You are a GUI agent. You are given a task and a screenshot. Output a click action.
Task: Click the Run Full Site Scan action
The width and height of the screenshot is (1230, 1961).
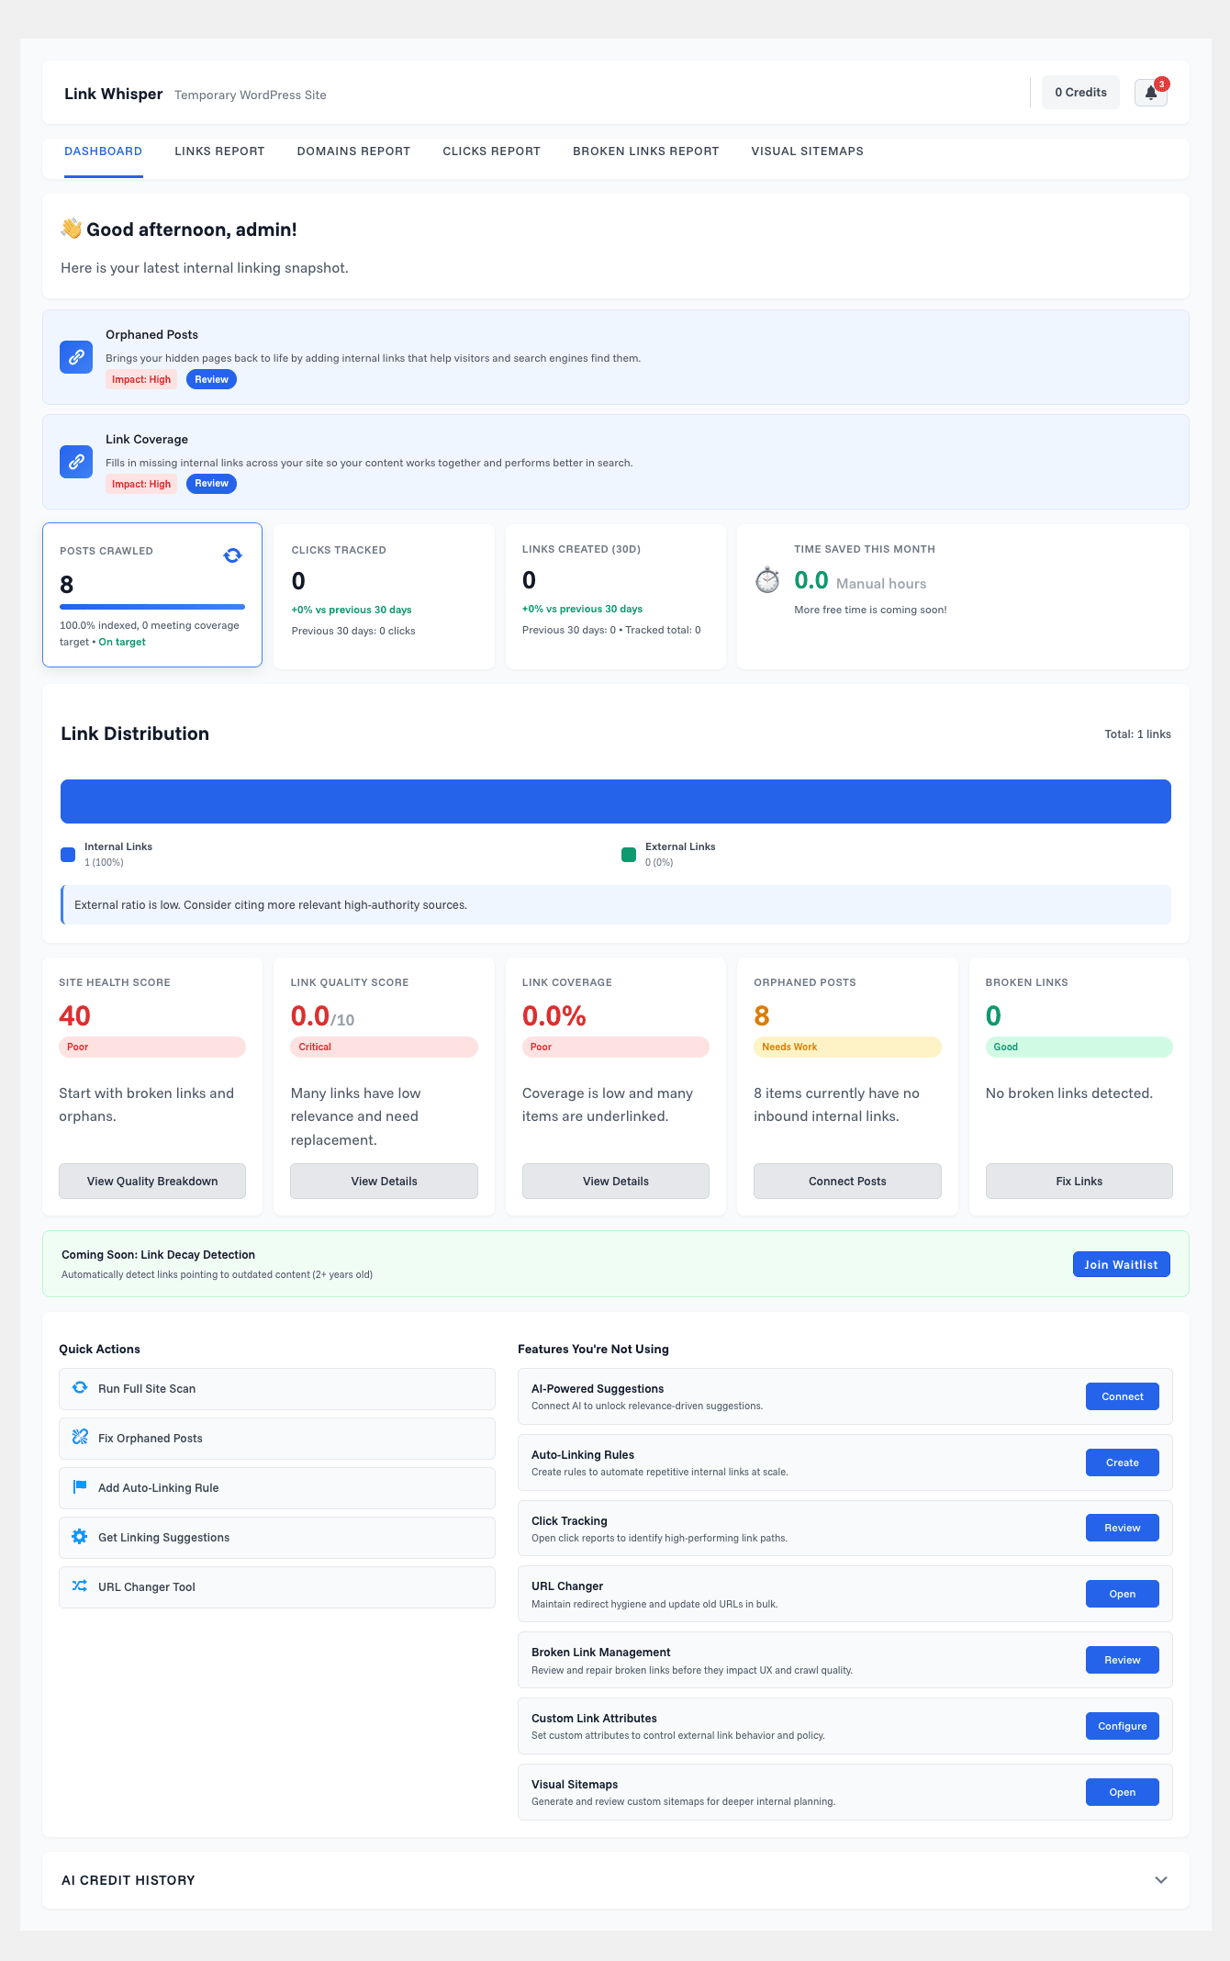277,1389
